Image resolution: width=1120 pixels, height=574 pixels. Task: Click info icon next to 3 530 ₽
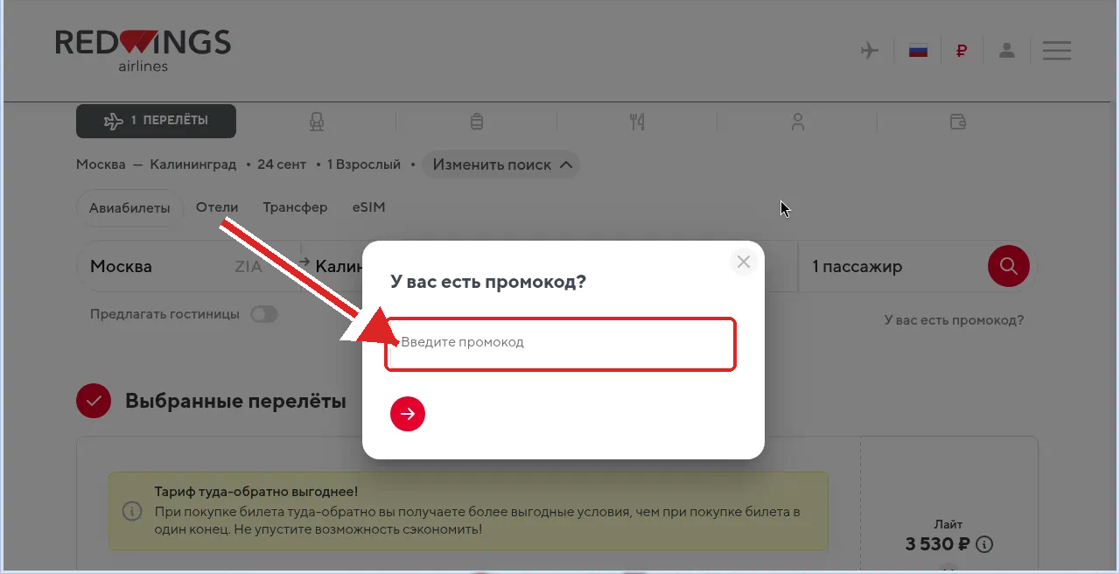(x=984, y=544)
